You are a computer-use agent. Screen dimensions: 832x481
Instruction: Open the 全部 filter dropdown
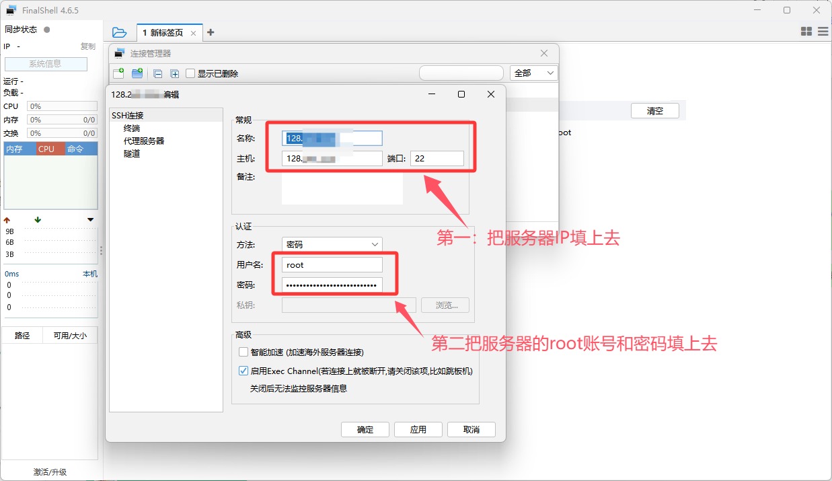(534, 73)
